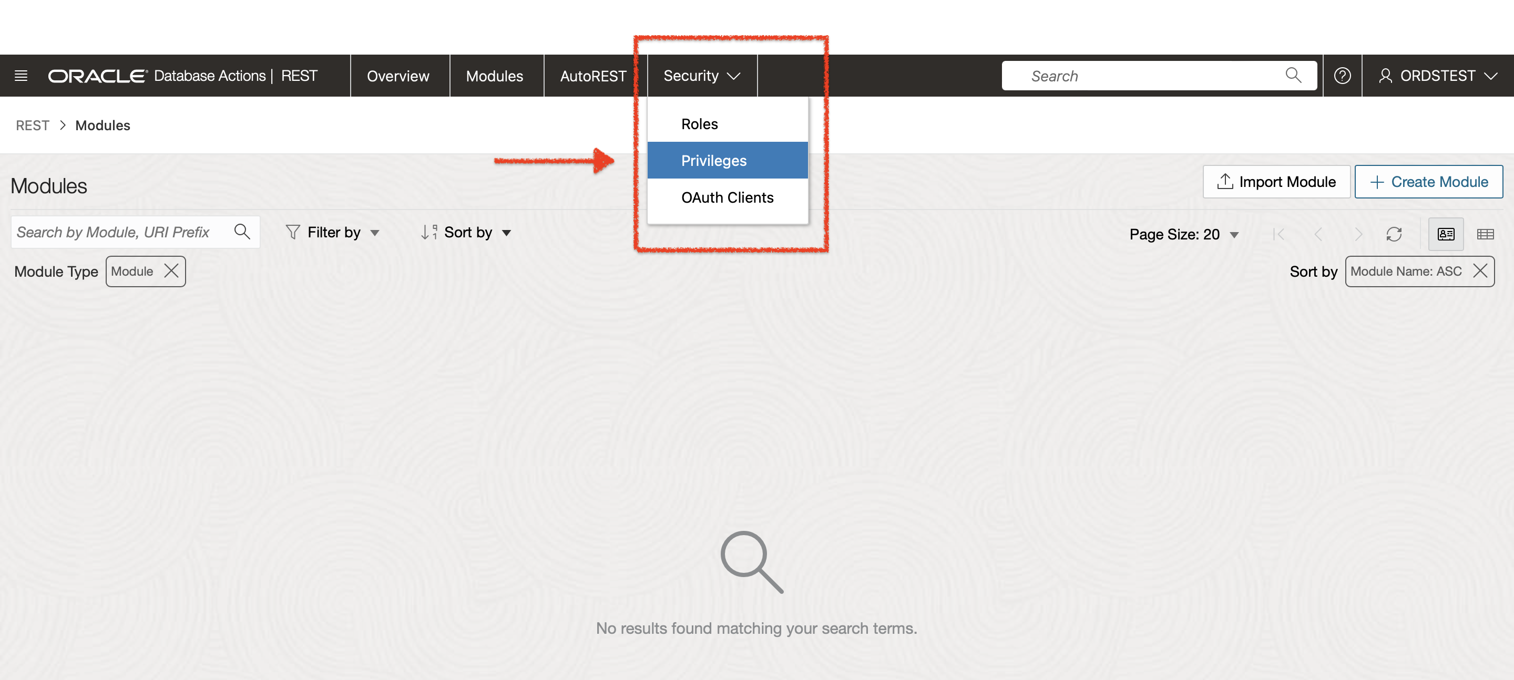Click the help question mark icon

click(x=1343, y=75)
